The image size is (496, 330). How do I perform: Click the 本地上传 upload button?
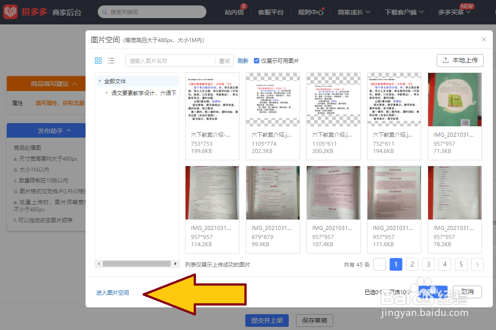pyautogui.click(x=460, y=60)
